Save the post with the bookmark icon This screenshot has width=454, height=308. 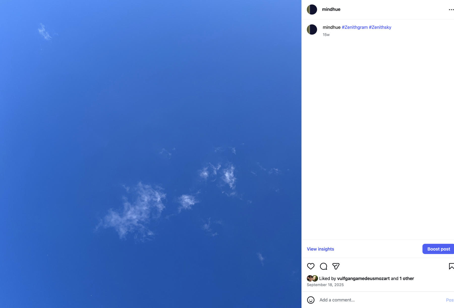[x=451, y=266]
